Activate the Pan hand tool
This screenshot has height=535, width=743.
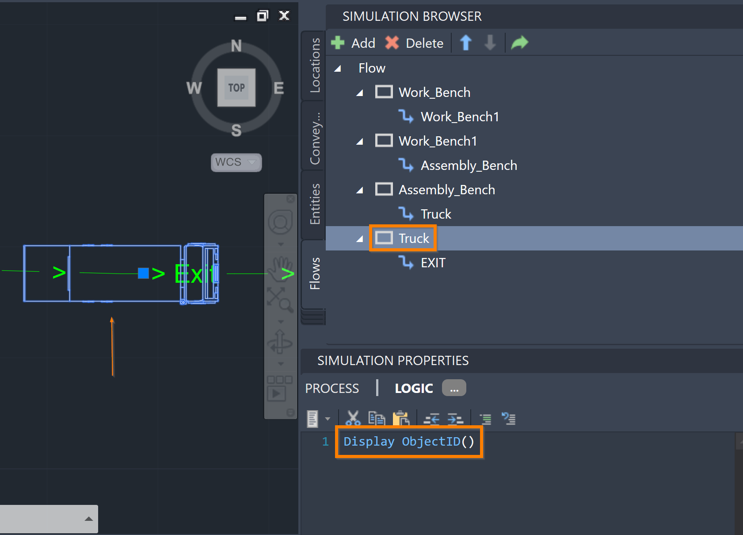[x=281, y=269]
